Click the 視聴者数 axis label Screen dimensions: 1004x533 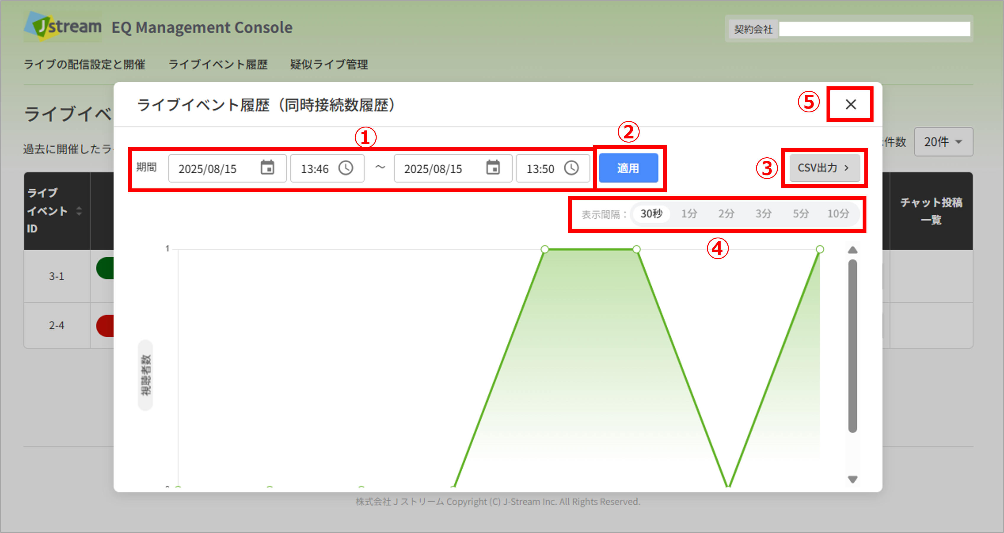145,375
